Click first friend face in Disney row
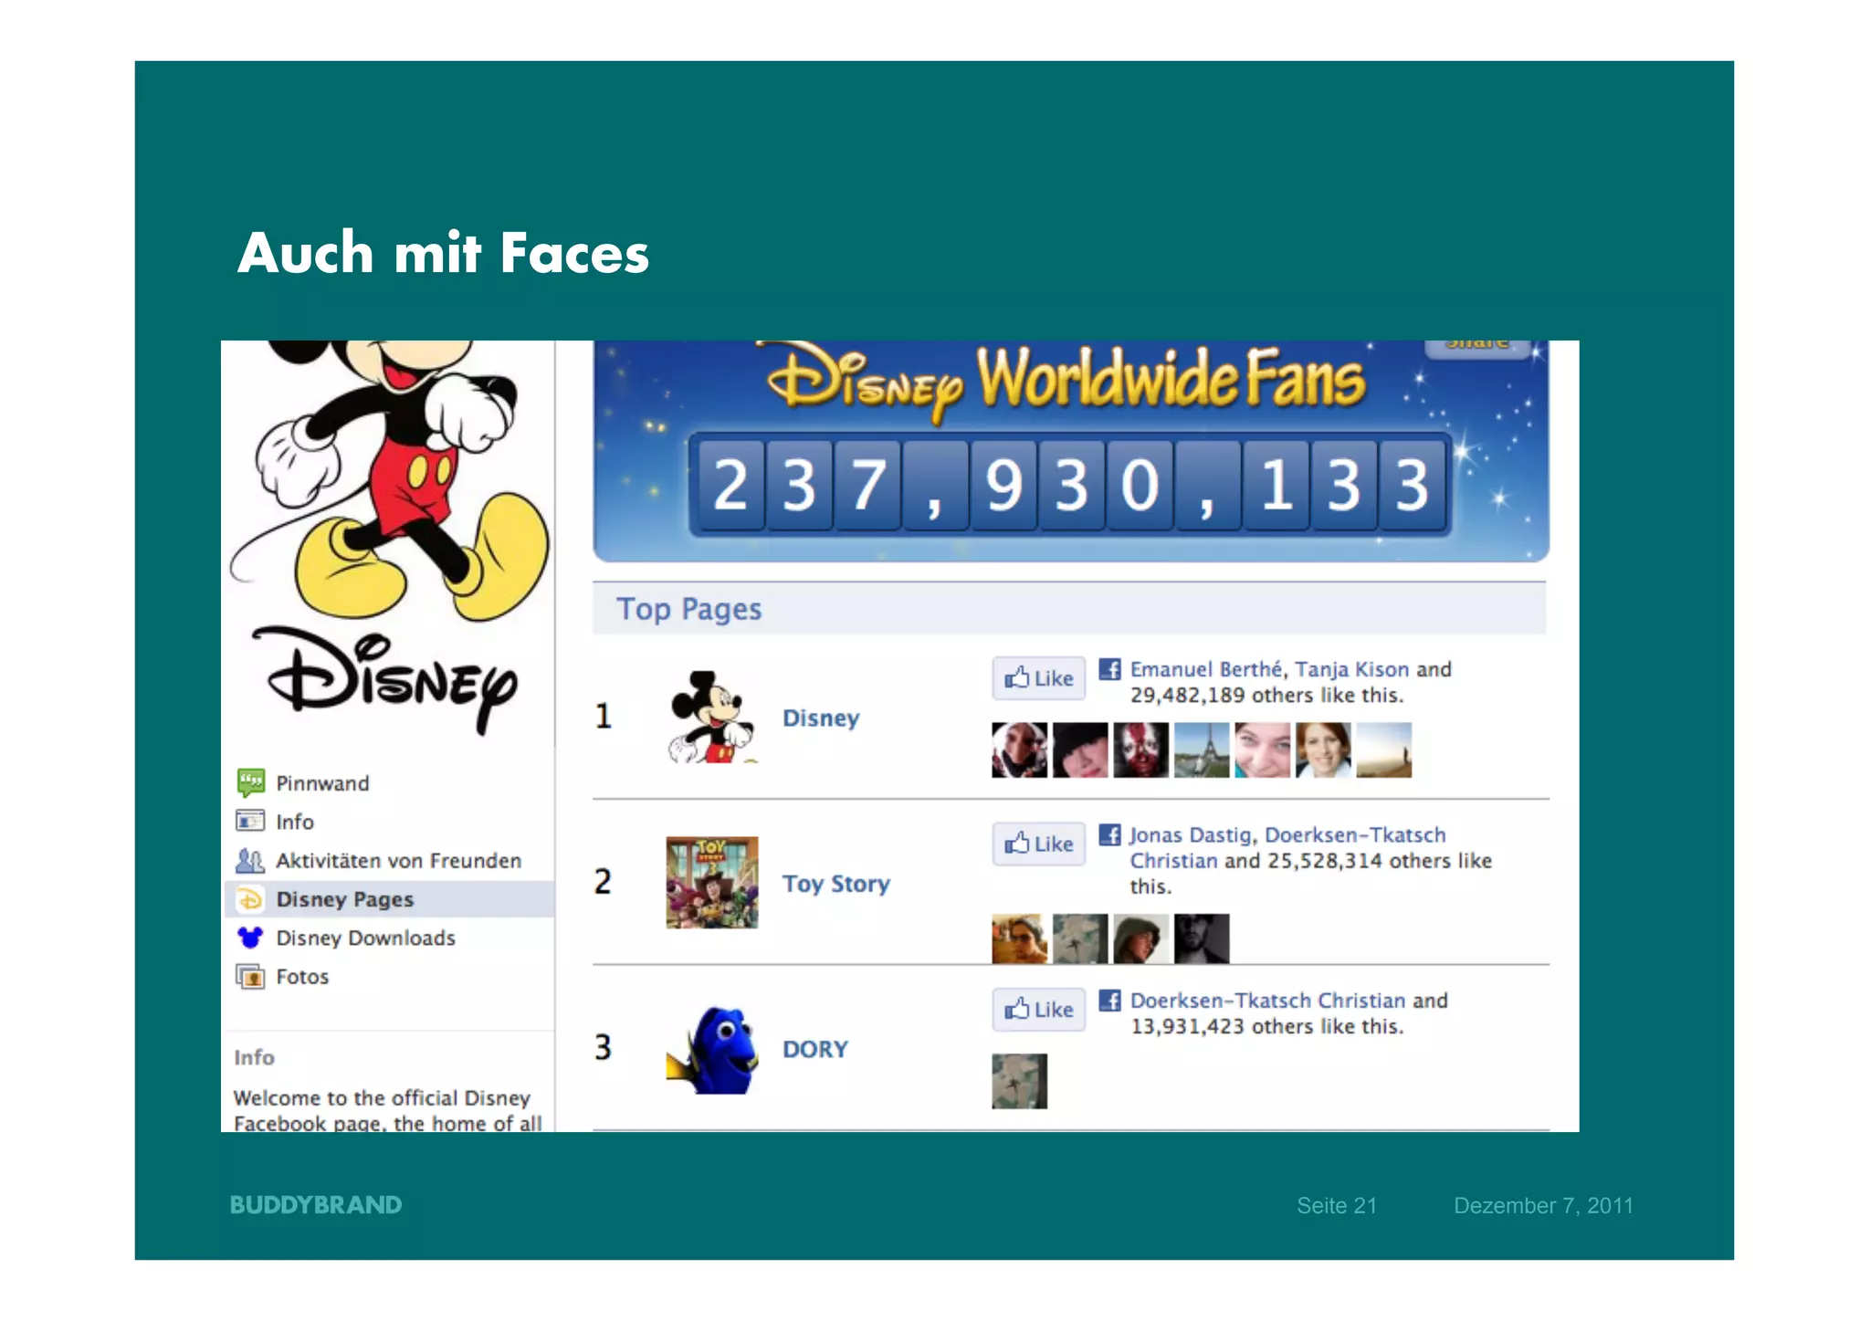The width and height of the screenshot is (1870, 1321). pos(1020,750)
